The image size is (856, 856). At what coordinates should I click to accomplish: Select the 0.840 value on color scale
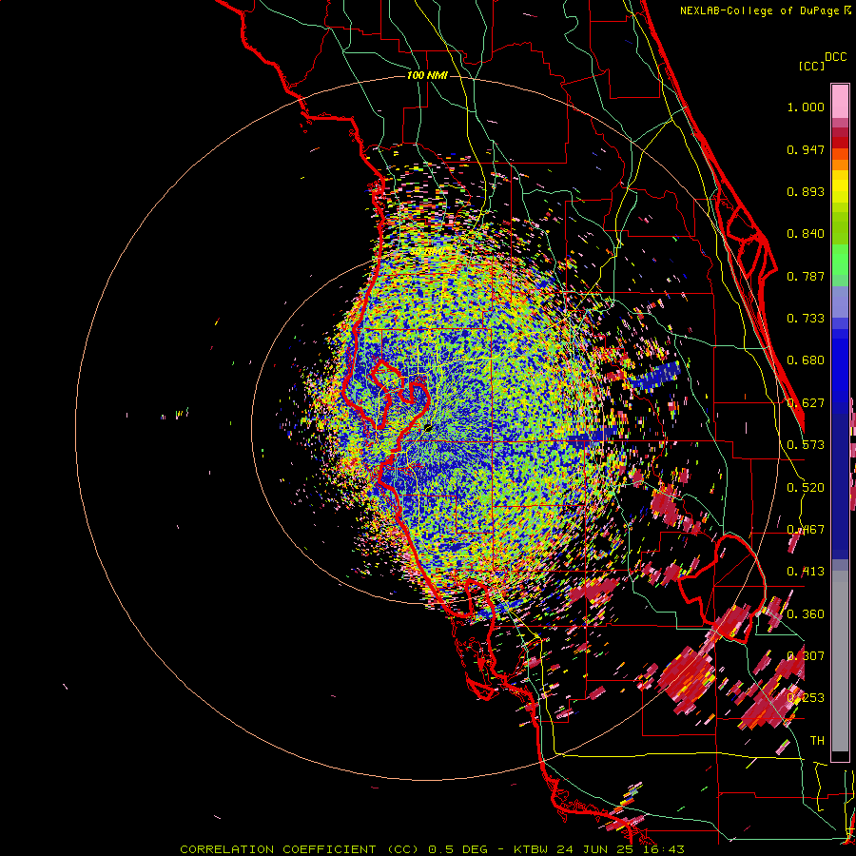(806, 234)
